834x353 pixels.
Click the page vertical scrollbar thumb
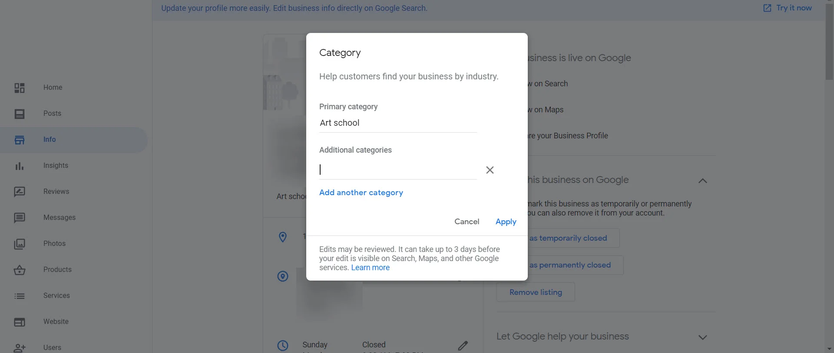point(829,42)
